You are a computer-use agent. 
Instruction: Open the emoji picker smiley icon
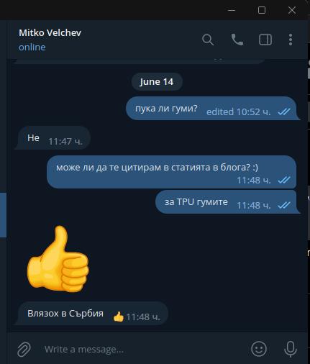coord(259,349)
